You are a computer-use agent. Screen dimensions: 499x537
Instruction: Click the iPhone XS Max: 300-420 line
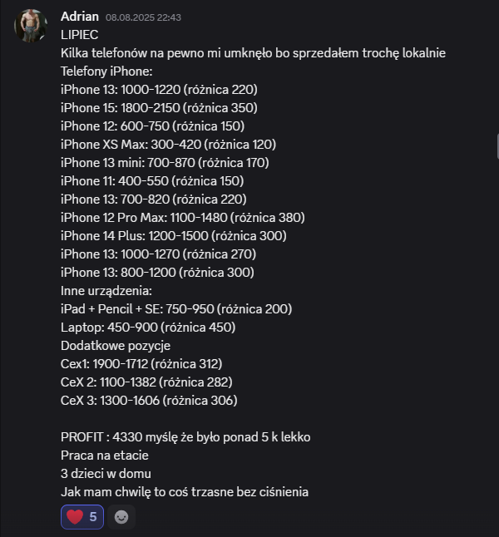pos(168,145)
